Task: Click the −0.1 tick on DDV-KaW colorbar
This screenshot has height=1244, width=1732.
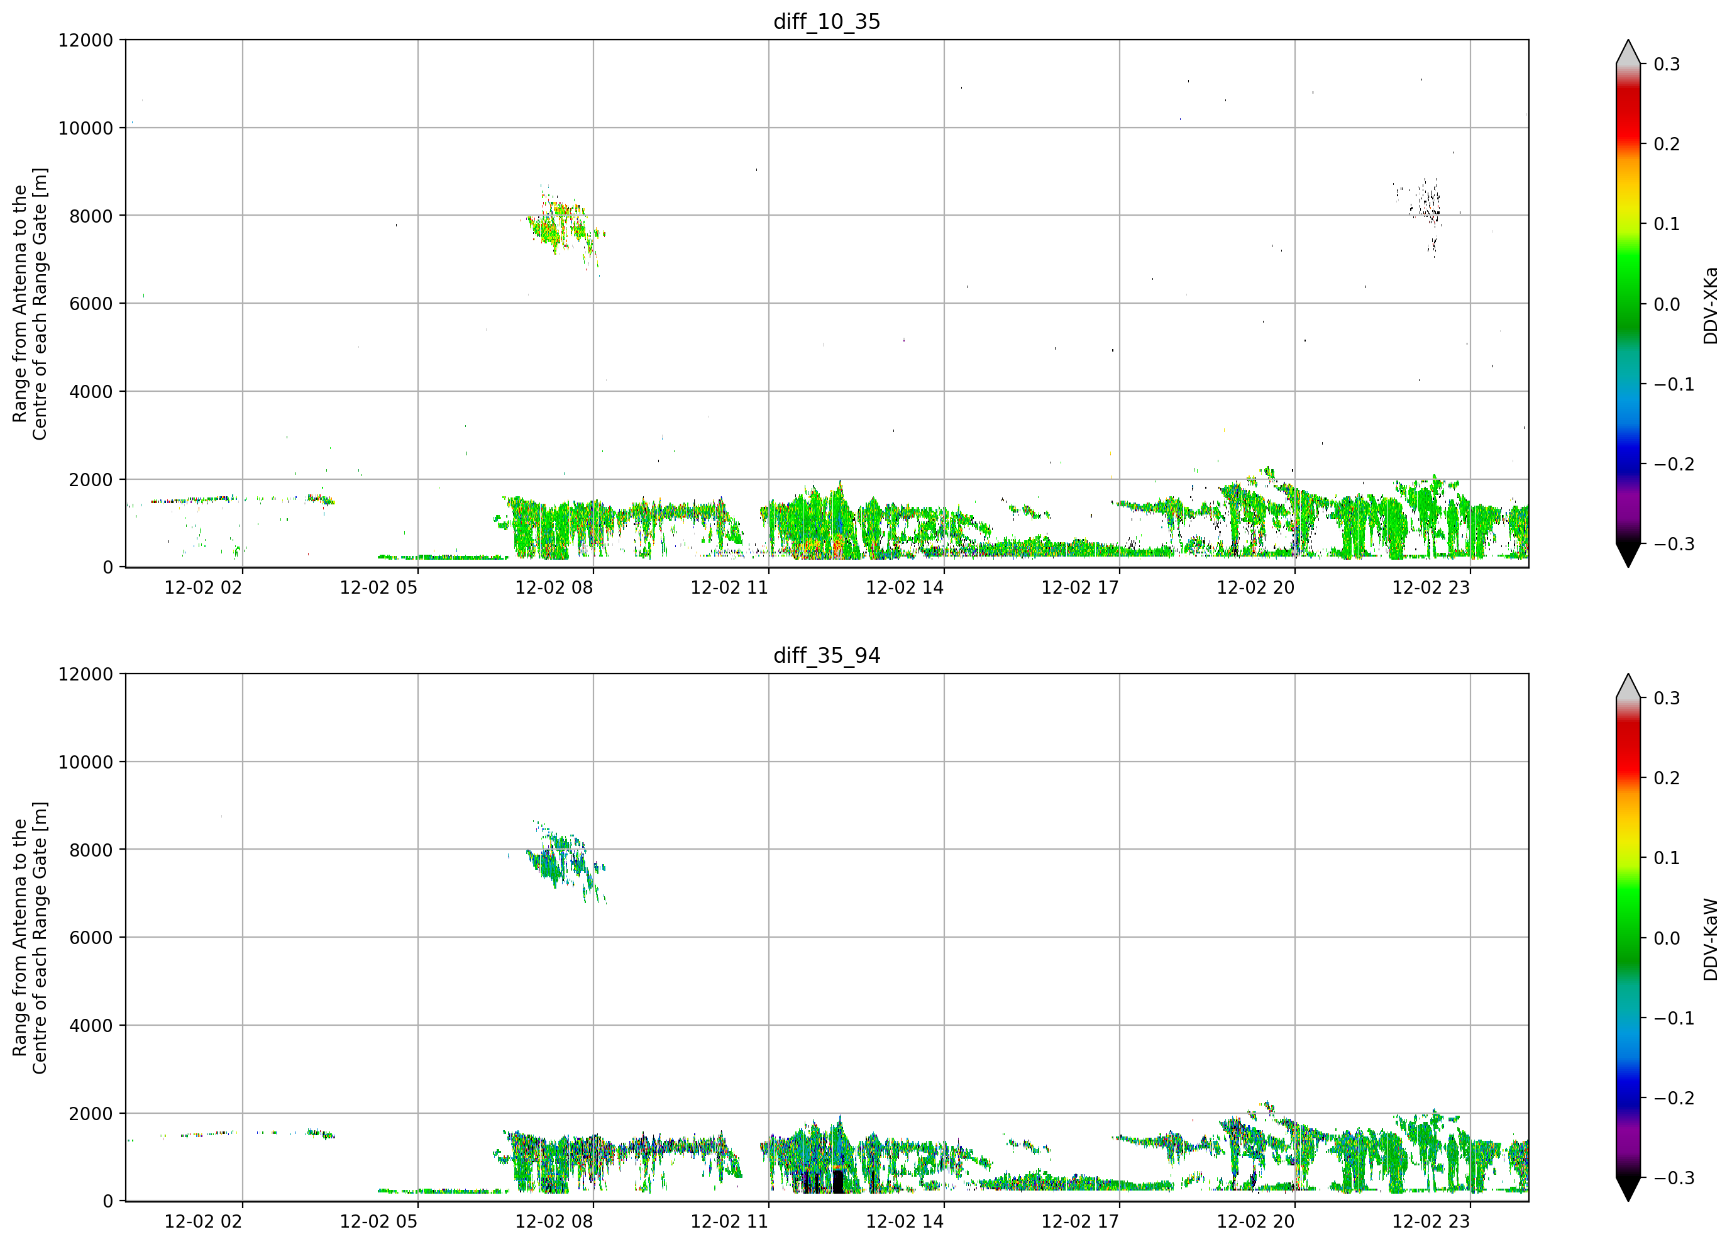Action: pos(1674,1018)
